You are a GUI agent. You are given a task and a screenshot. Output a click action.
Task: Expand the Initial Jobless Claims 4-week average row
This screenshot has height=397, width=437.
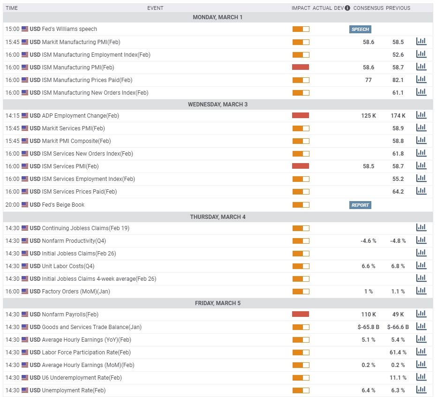tap(99, 279)
